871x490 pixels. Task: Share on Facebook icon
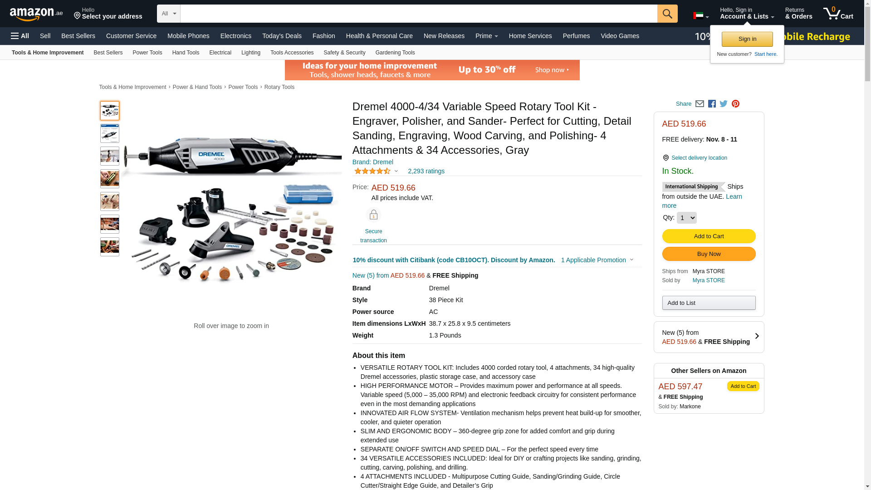(712, 104)
